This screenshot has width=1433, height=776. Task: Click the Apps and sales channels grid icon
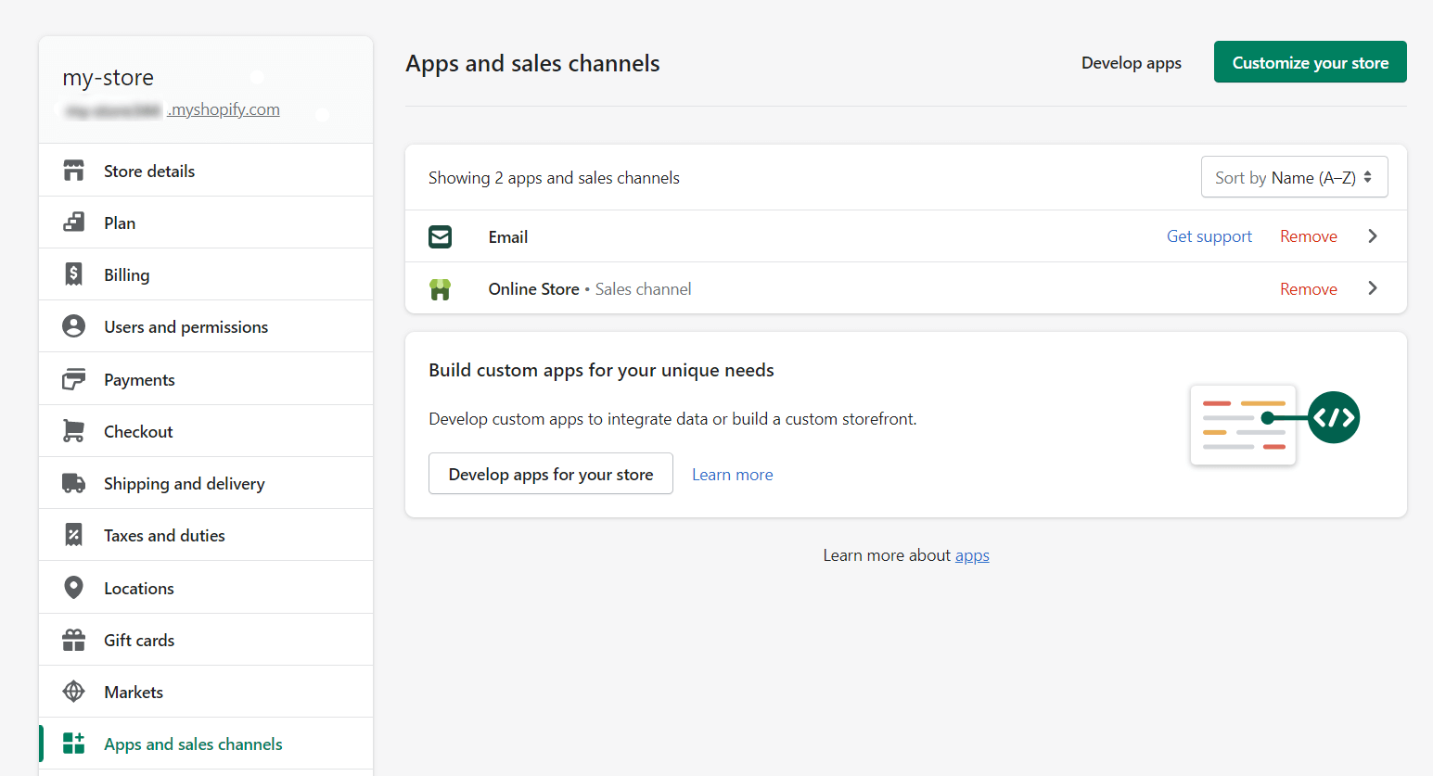pos(73,744)
